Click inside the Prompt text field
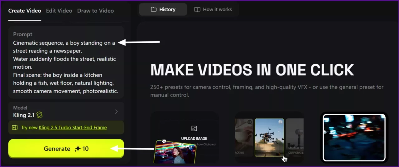 click(66, 62)
